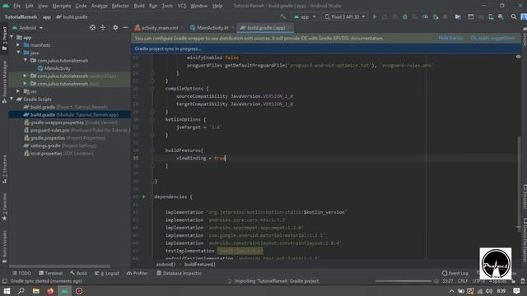Expand the res folder
Image resolution: width=527 pixels, height=296 pixels.
pos(18,91)
